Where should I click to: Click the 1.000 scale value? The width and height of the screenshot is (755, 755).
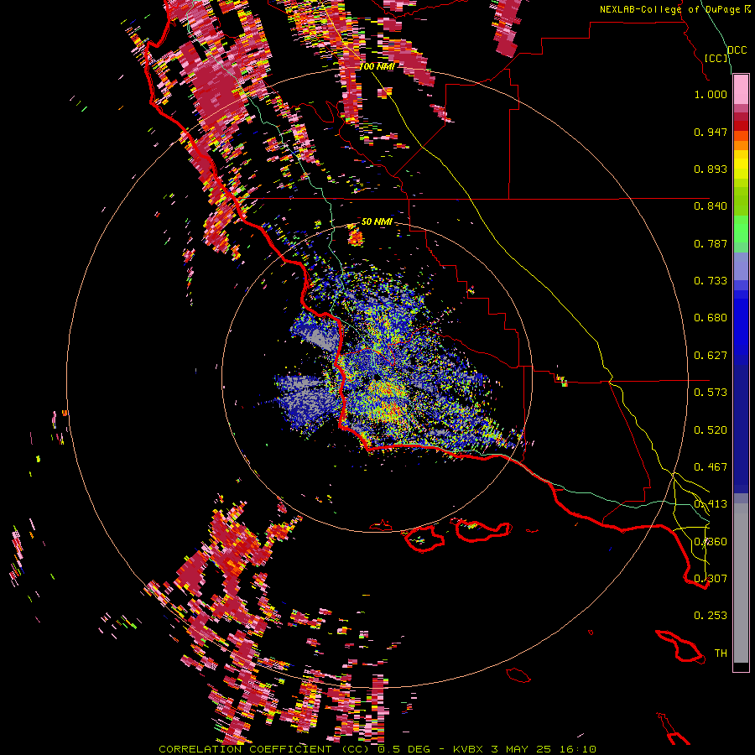711,94
